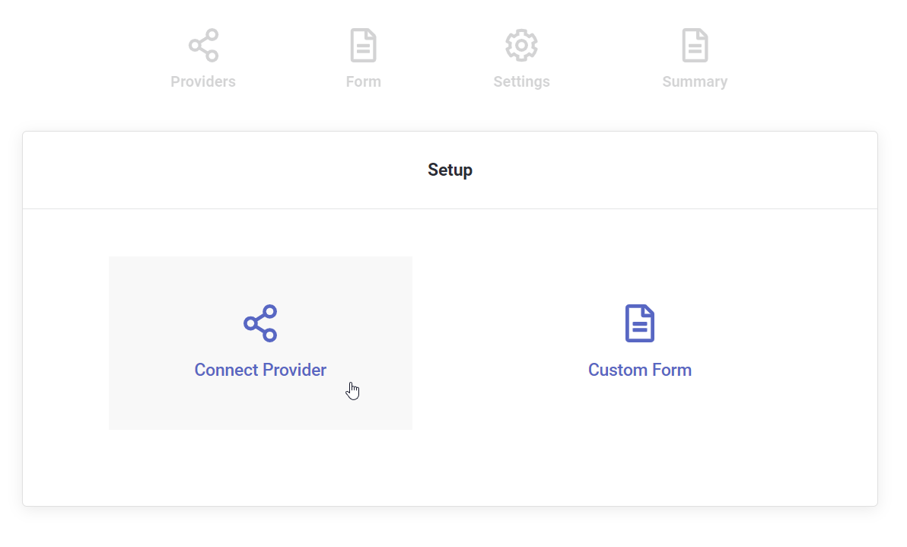Click the Custom Form text link
The height and width of the screenshot is (547, 907).
pyautogui.click(x=639, y=370)
